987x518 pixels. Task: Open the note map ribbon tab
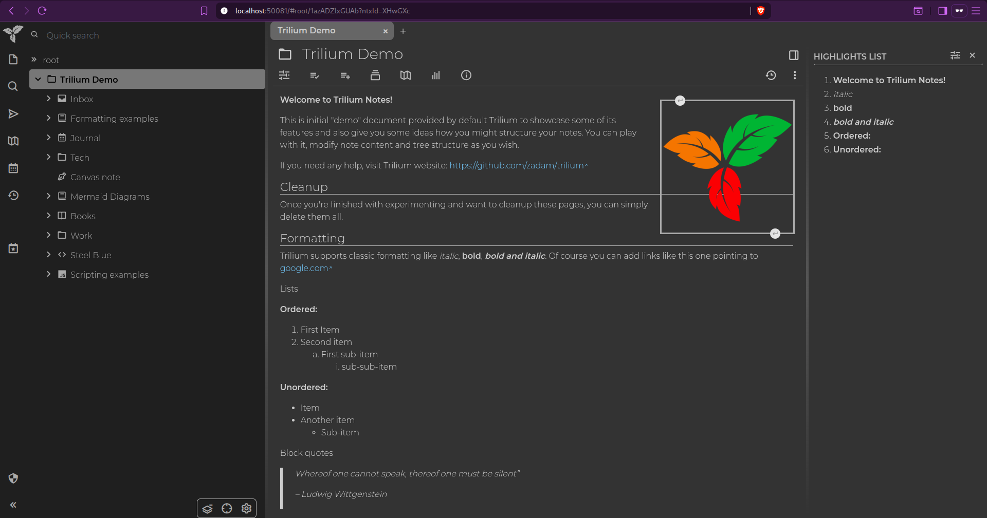click(406, 75)
